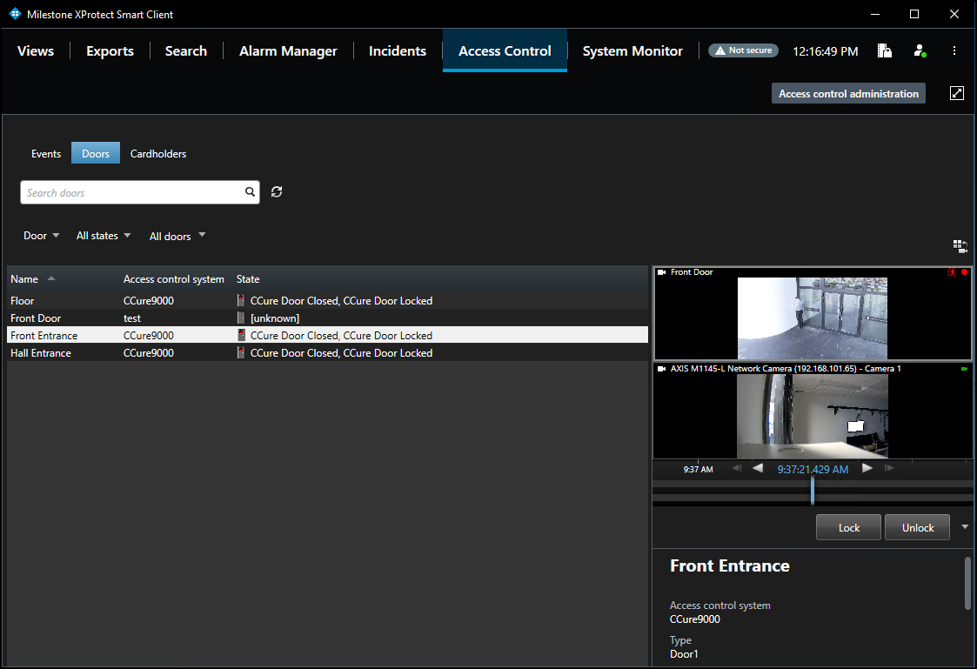The height and width of the screenshot is (669, 977).
Task: Open the user status icon
Action: click(x=920, y=51)
